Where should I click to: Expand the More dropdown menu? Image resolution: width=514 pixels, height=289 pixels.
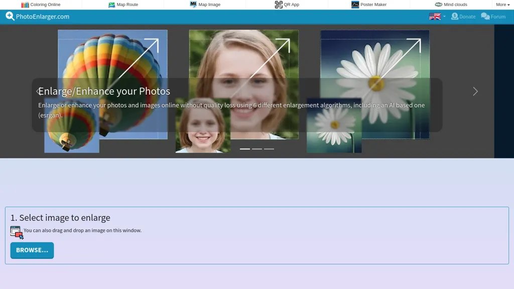point(502,5)
